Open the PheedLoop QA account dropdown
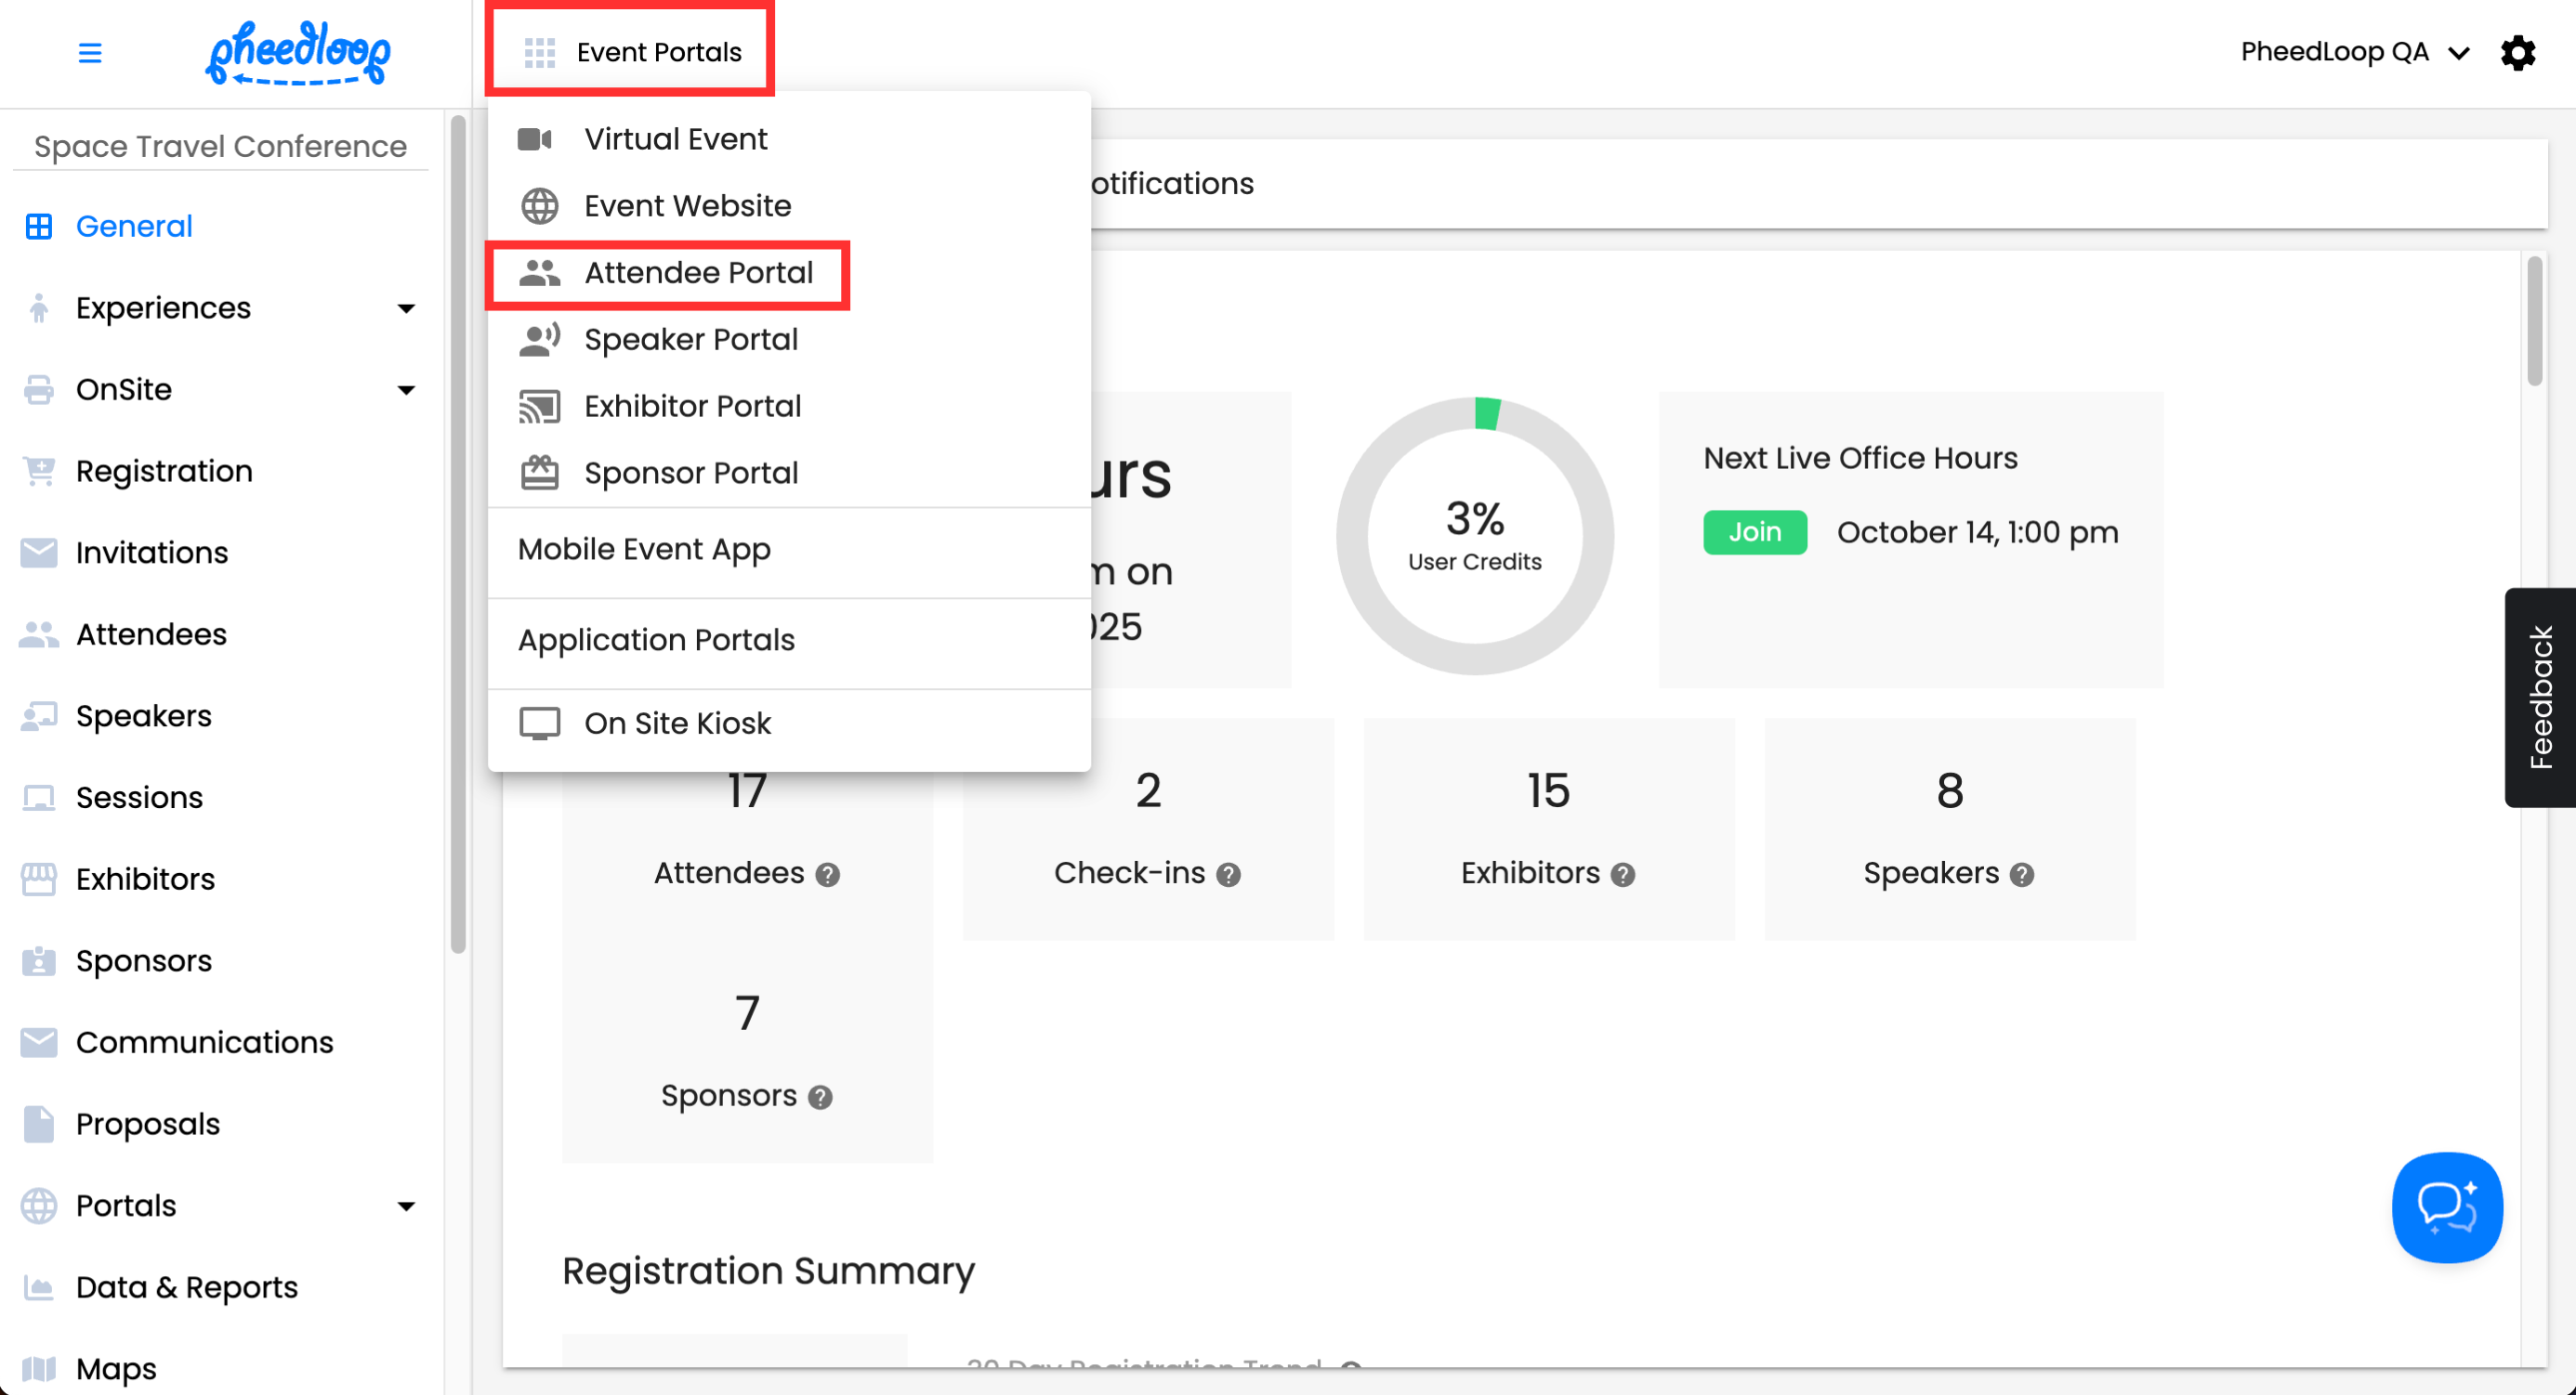Viewport: 2576px width, 1395px height. point(2353,52)
